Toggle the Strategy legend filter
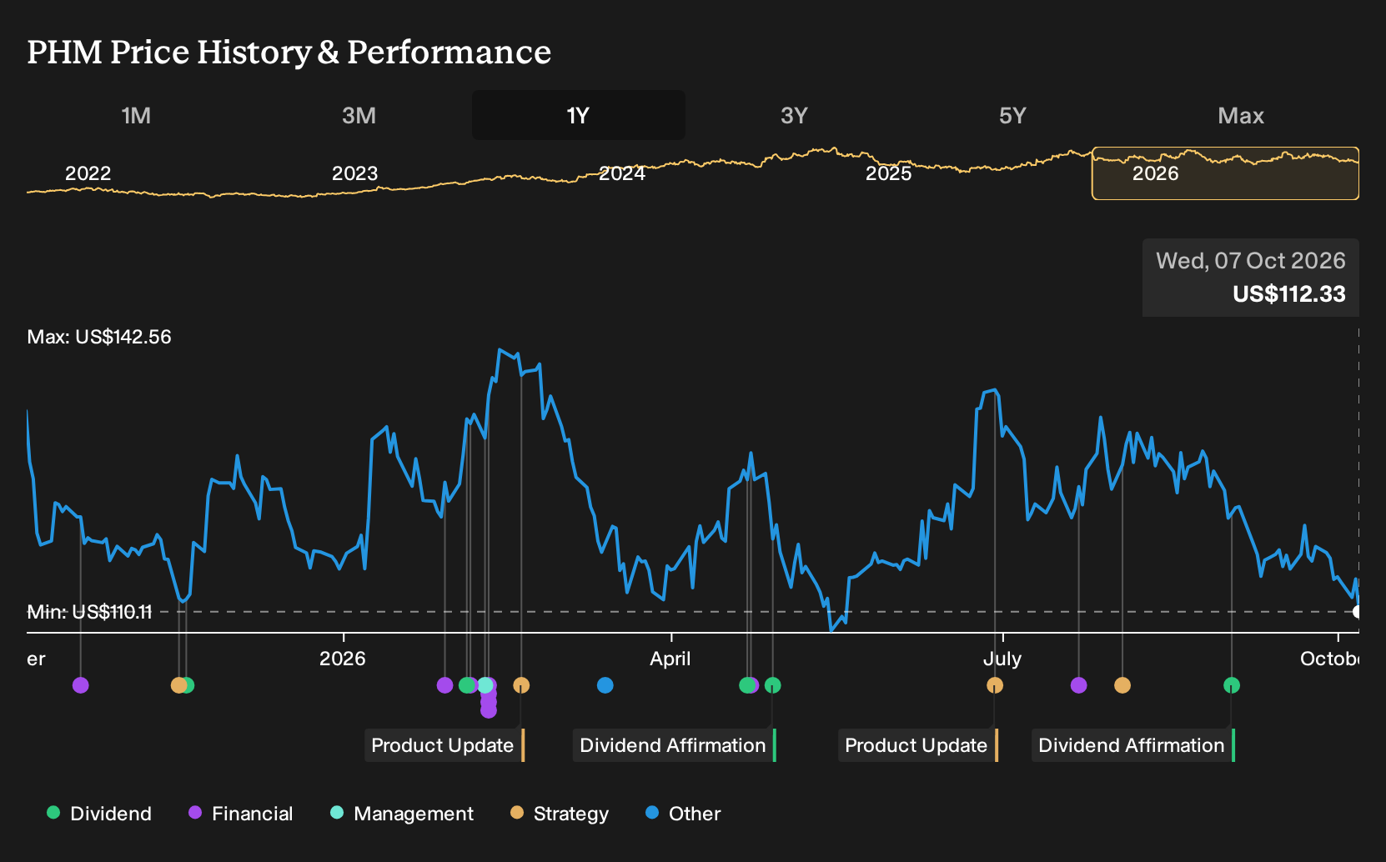Viewport: 1386px width, 862px height. pos(560,814)
